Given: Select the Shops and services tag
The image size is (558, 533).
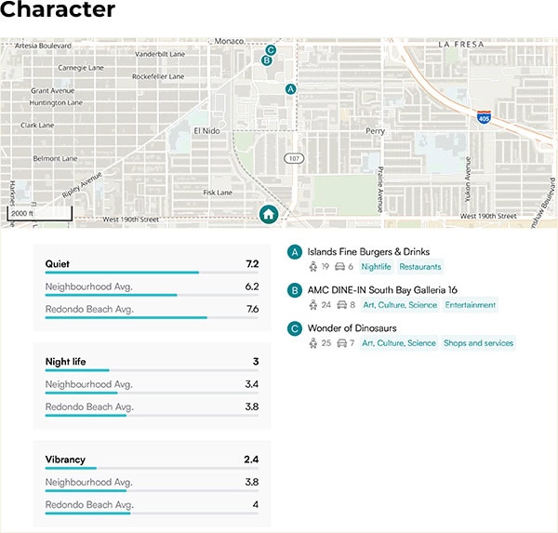Looking at the screenshot, I should (478, 343).
